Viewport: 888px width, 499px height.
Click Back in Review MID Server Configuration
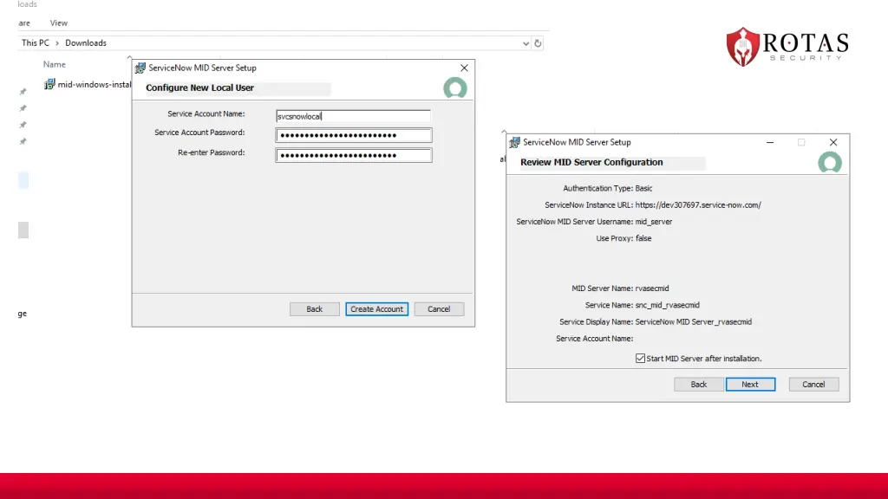(698, 384)
